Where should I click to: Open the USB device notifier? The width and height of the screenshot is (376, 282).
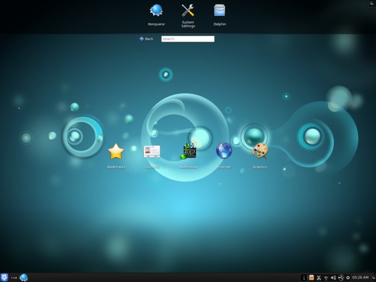(x=341, y=277)
